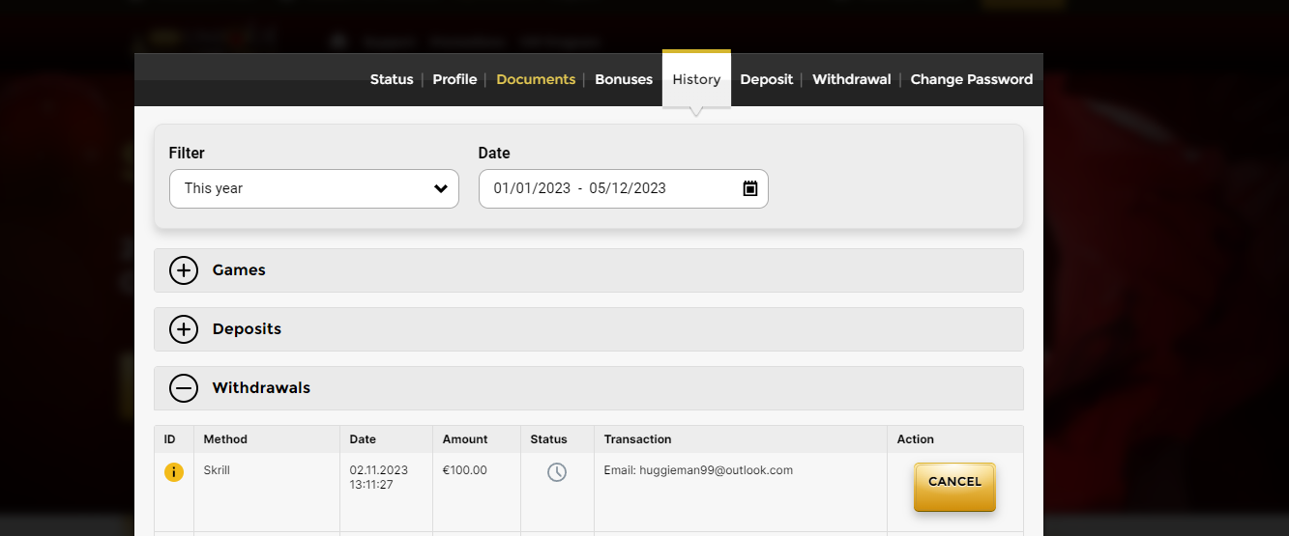Image resolution: width=1289 pixels, height=536 pixels.
Task: Click the History tab
Action: coord(696,79)
